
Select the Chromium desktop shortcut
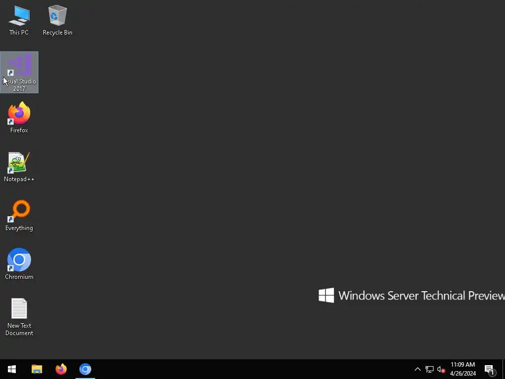[x=19, y=264]
